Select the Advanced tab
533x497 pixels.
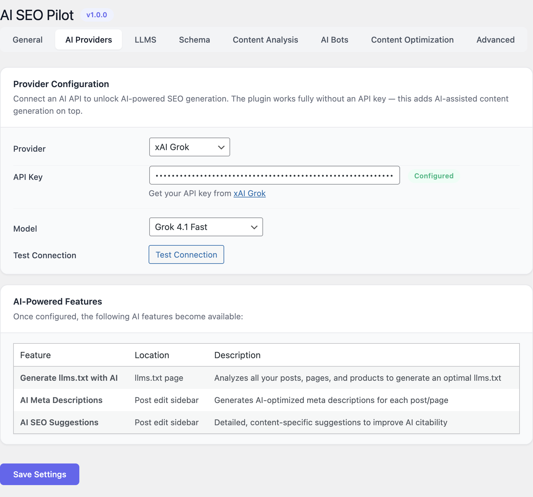pos(495,40)
